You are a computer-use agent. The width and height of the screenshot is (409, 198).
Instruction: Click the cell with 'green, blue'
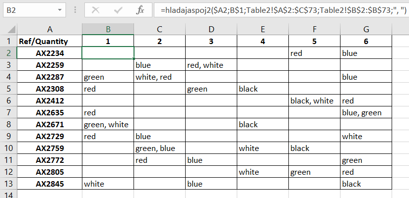pyautogui.click(x=159, y=148)
